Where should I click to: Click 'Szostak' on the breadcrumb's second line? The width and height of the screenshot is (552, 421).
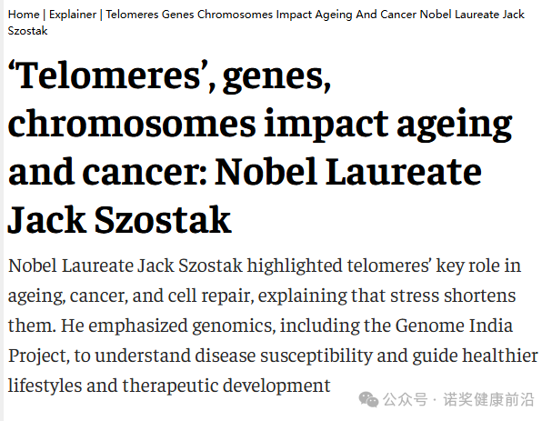click(27, 31)
